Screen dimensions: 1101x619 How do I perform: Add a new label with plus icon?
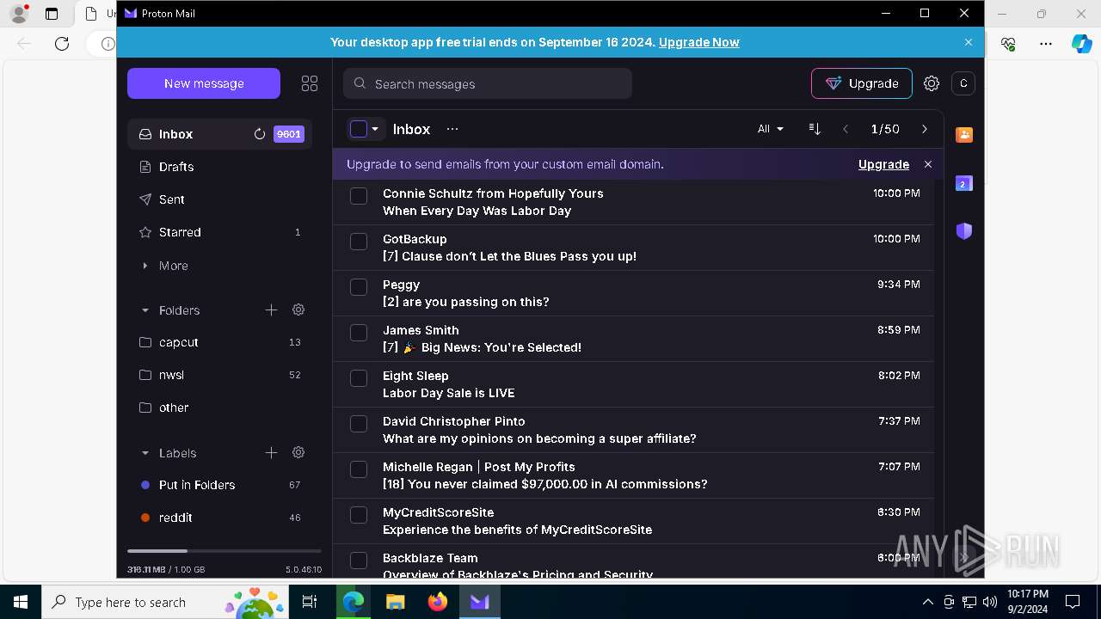271,452
